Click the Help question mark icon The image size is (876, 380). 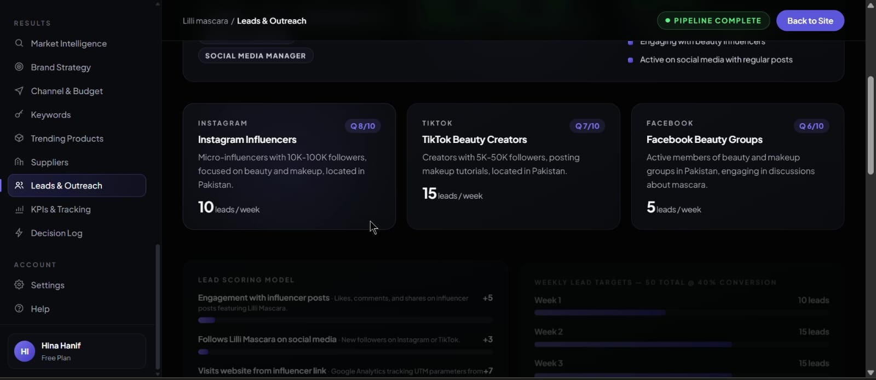coord(19,308)
